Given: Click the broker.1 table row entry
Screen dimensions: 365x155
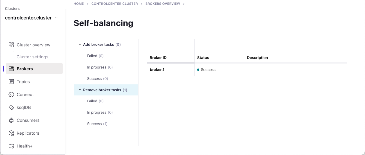Looking at the screenshot, I should (157, 70).
